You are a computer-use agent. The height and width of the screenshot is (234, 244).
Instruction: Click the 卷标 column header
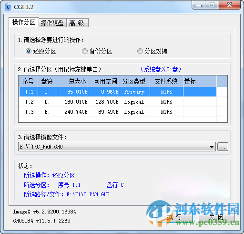pyautogui.click(x=200, y=81)
